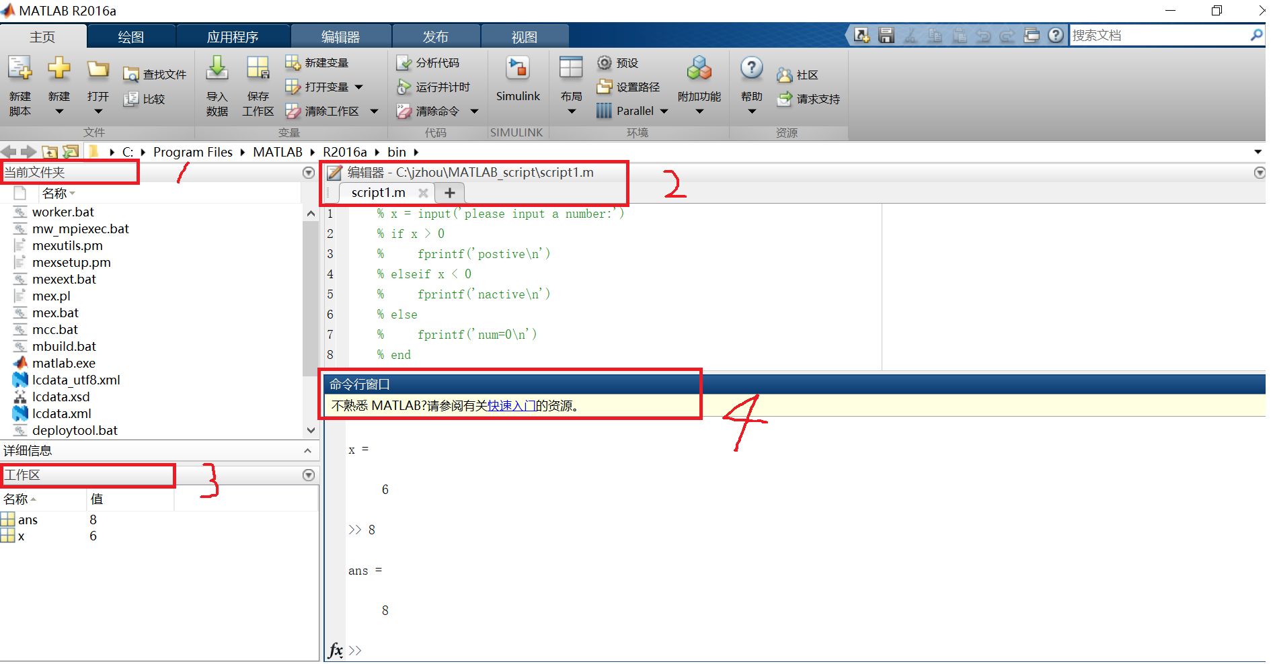Expand the Details (详细信息) panel
1271x664 pixels.
coord(308,450)
